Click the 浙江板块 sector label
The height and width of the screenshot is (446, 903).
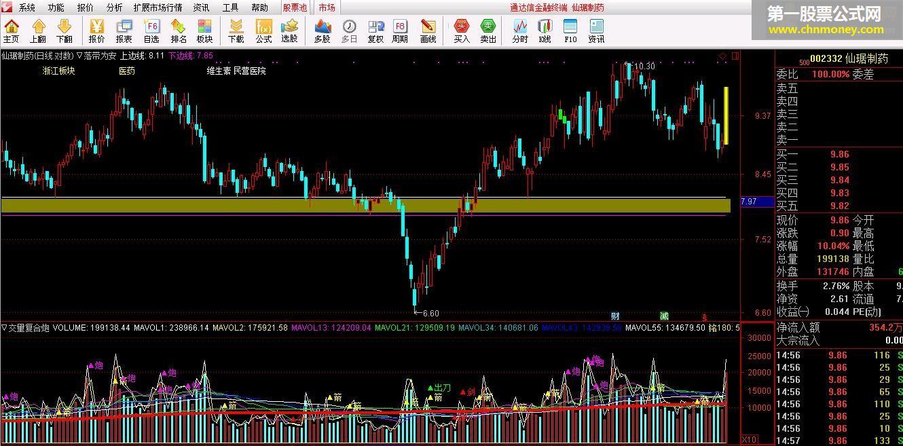(58, 71)
